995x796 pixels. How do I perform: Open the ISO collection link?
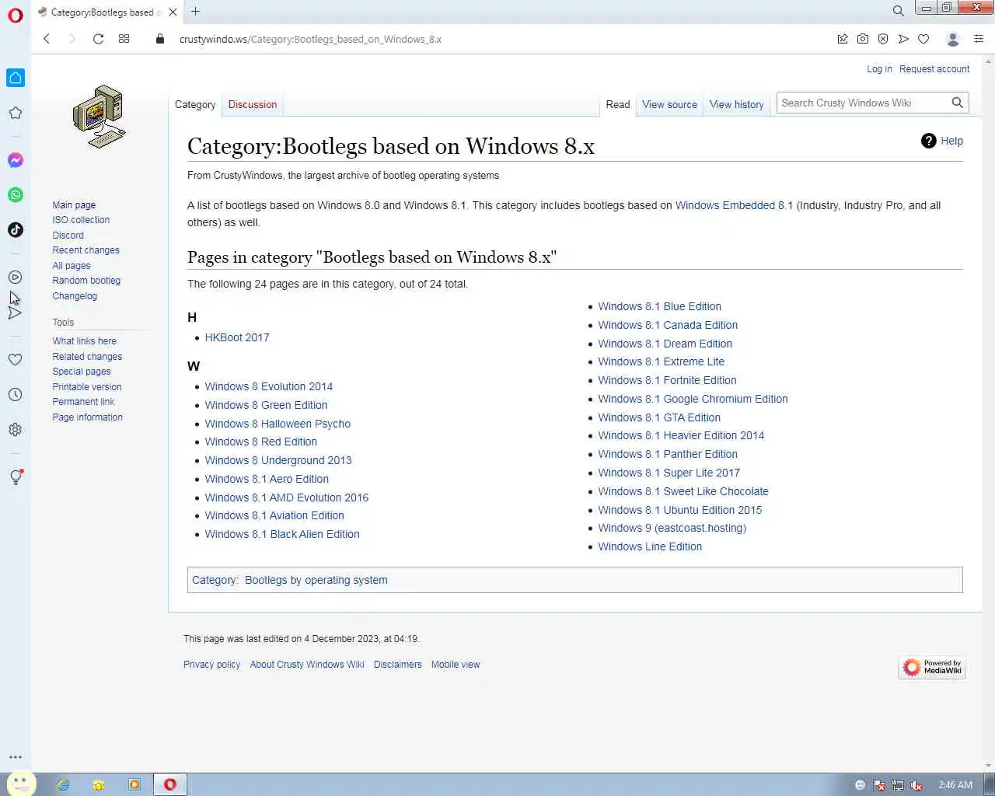[x=81, y=220]
